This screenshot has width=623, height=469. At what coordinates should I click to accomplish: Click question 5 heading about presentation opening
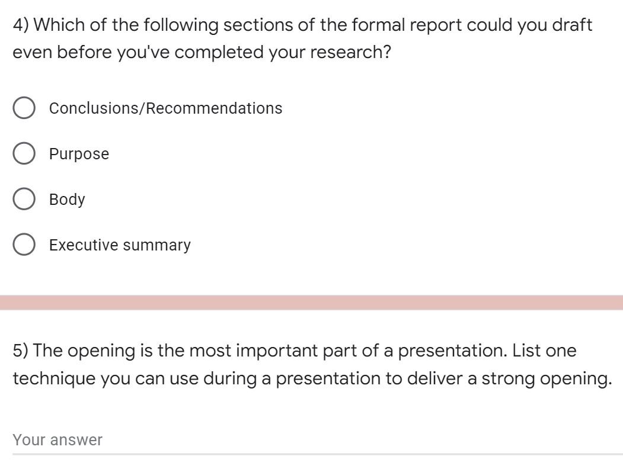coord(295,351)
